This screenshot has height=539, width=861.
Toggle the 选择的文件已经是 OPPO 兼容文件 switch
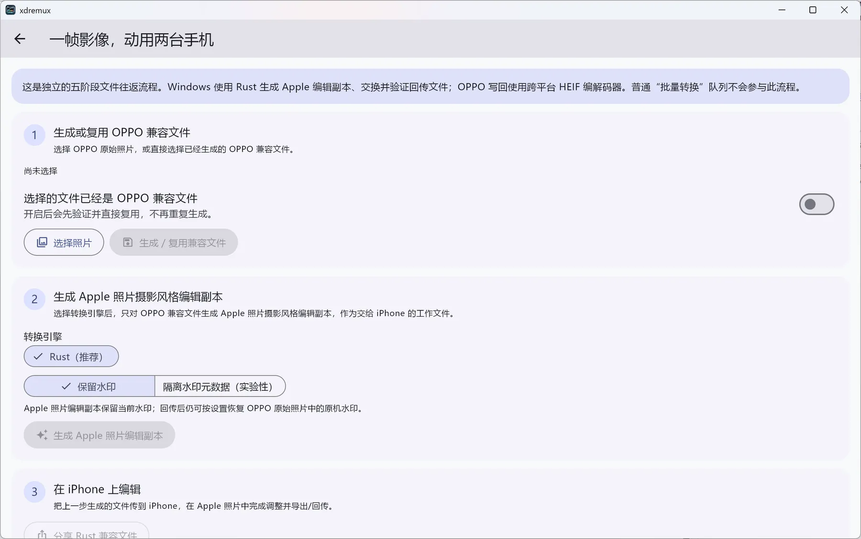pos(817,204)
